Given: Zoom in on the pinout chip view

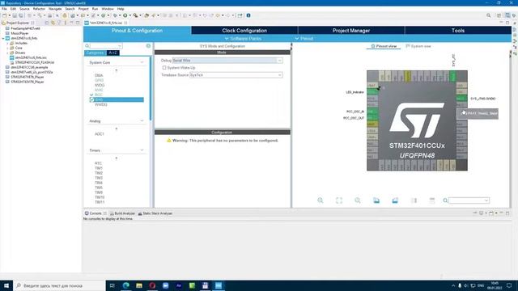Looking at the screenshot, I should [x=321, y=200].
